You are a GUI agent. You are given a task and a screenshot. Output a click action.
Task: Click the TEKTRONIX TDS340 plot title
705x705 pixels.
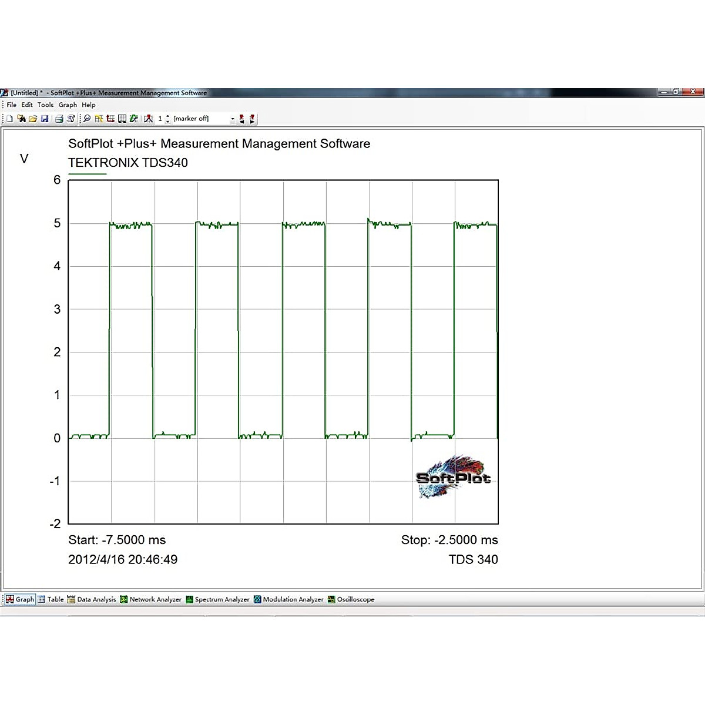click(128, 163)
